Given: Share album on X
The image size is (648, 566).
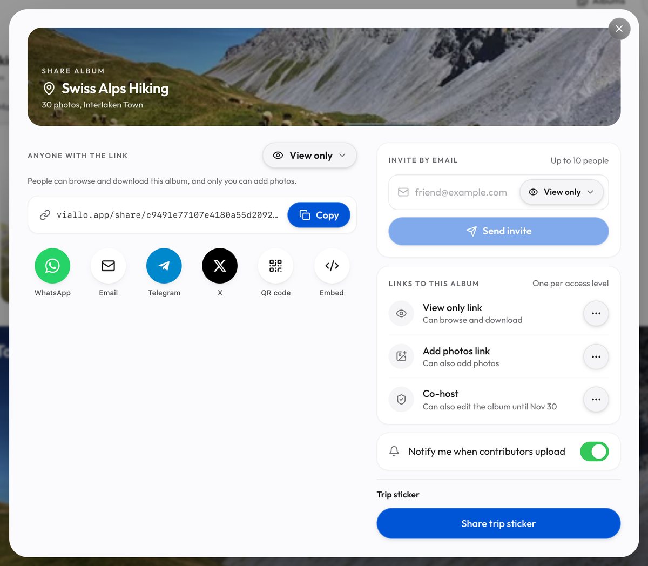Looking at the screenshot, I should pyautogui.click(x=220, y=266).
